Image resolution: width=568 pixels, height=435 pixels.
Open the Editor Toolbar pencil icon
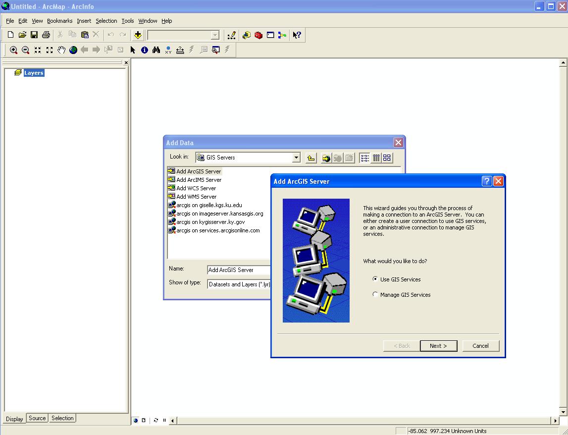231,35
